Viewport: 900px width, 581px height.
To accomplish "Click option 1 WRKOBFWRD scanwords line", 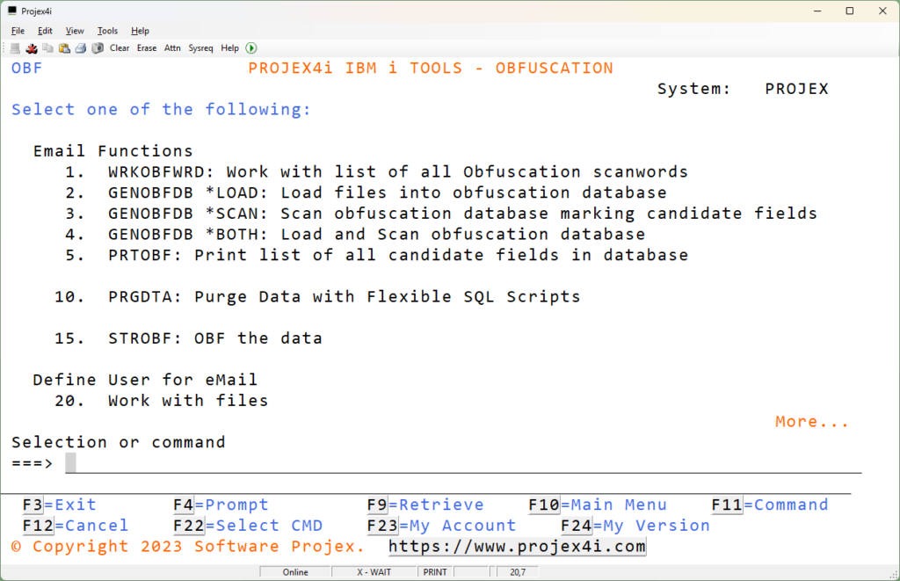I will tap(376, 171).
